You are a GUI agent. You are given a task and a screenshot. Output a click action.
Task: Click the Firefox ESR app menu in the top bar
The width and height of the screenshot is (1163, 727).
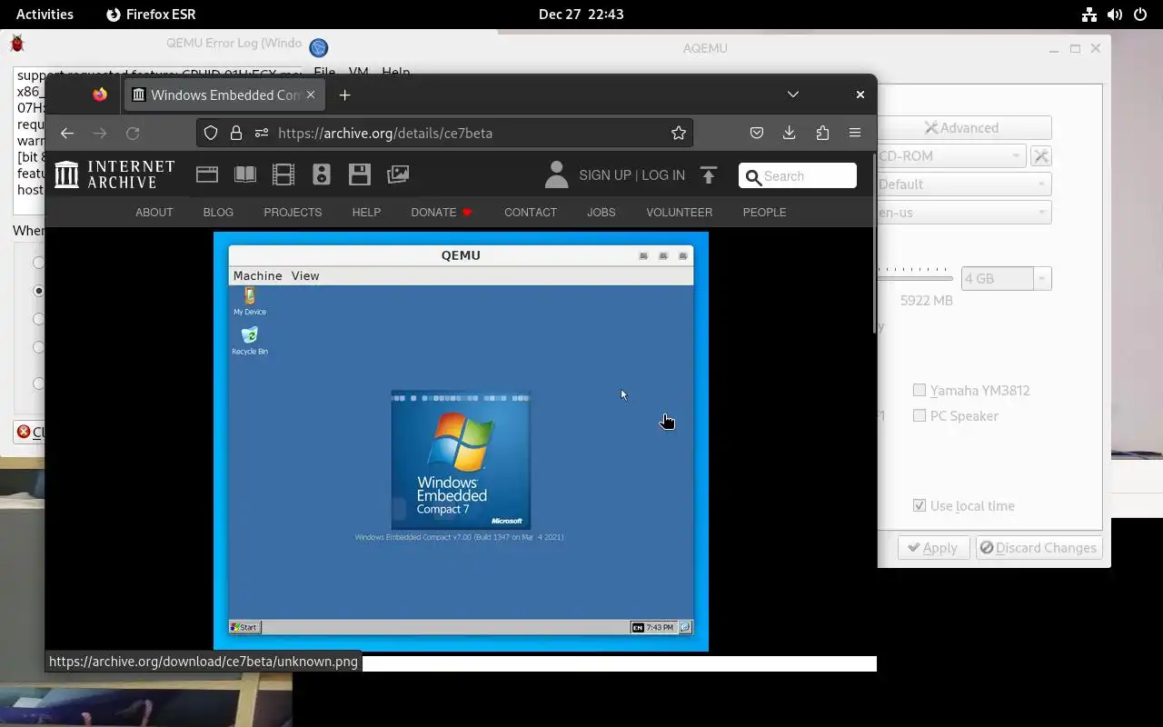click(151, 15)
